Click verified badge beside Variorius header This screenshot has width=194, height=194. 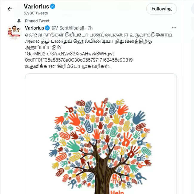coord(53,7)
